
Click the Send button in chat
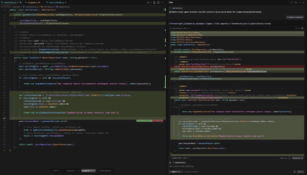coord(300,172)
